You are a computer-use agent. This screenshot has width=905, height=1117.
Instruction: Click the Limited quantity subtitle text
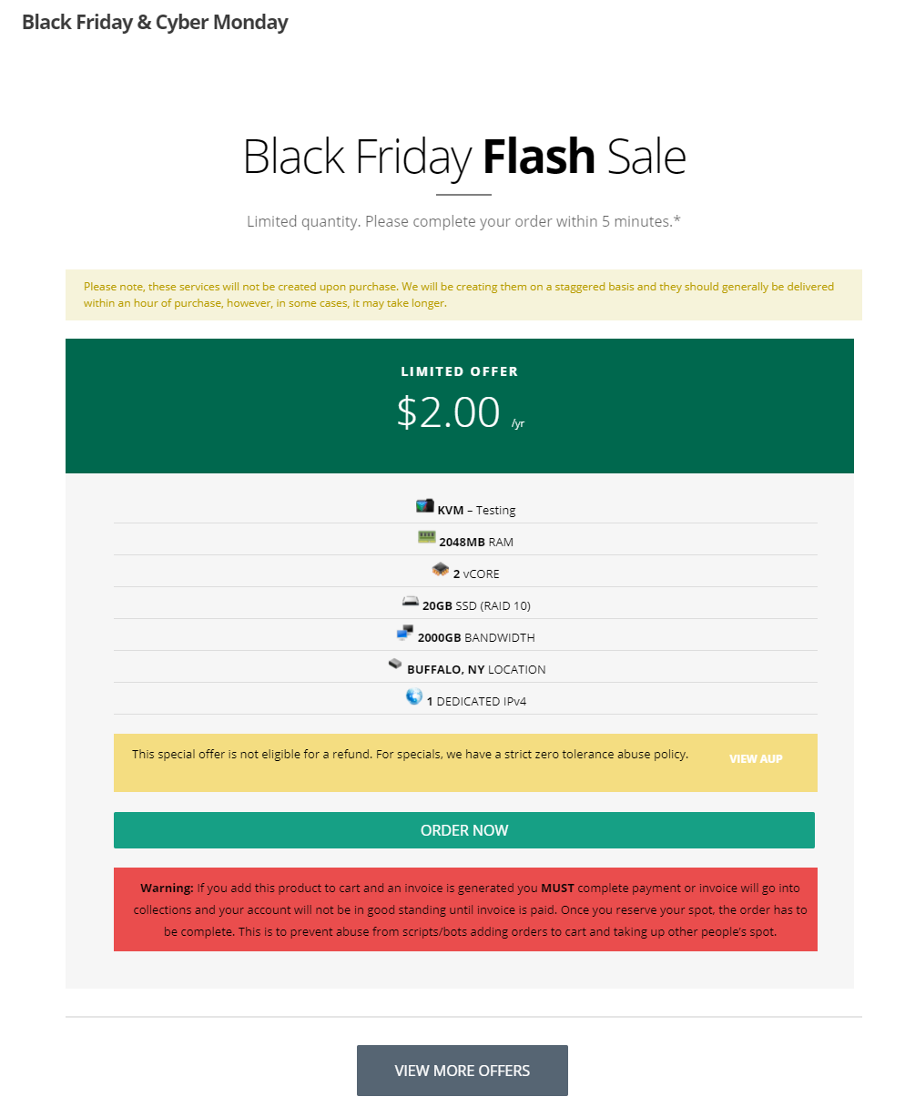point(463,221)
